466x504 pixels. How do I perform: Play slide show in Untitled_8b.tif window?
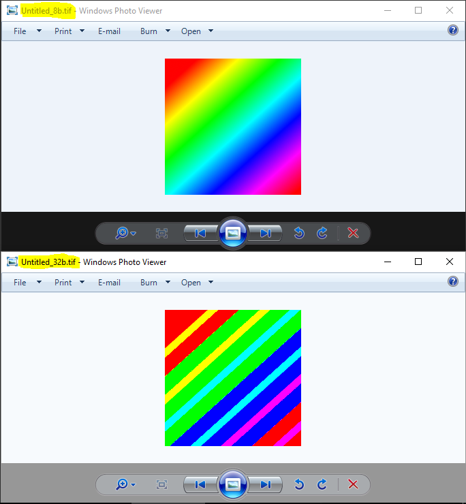click(x=233, y=233)
